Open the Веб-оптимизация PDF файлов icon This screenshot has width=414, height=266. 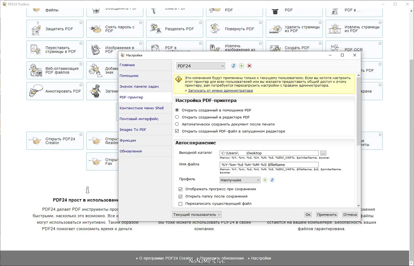[36, 70]
